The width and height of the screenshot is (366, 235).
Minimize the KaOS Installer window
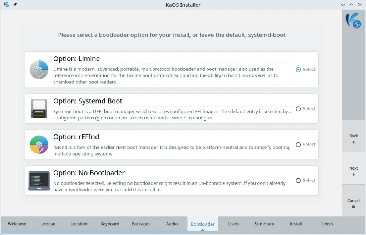pos(343,5)
